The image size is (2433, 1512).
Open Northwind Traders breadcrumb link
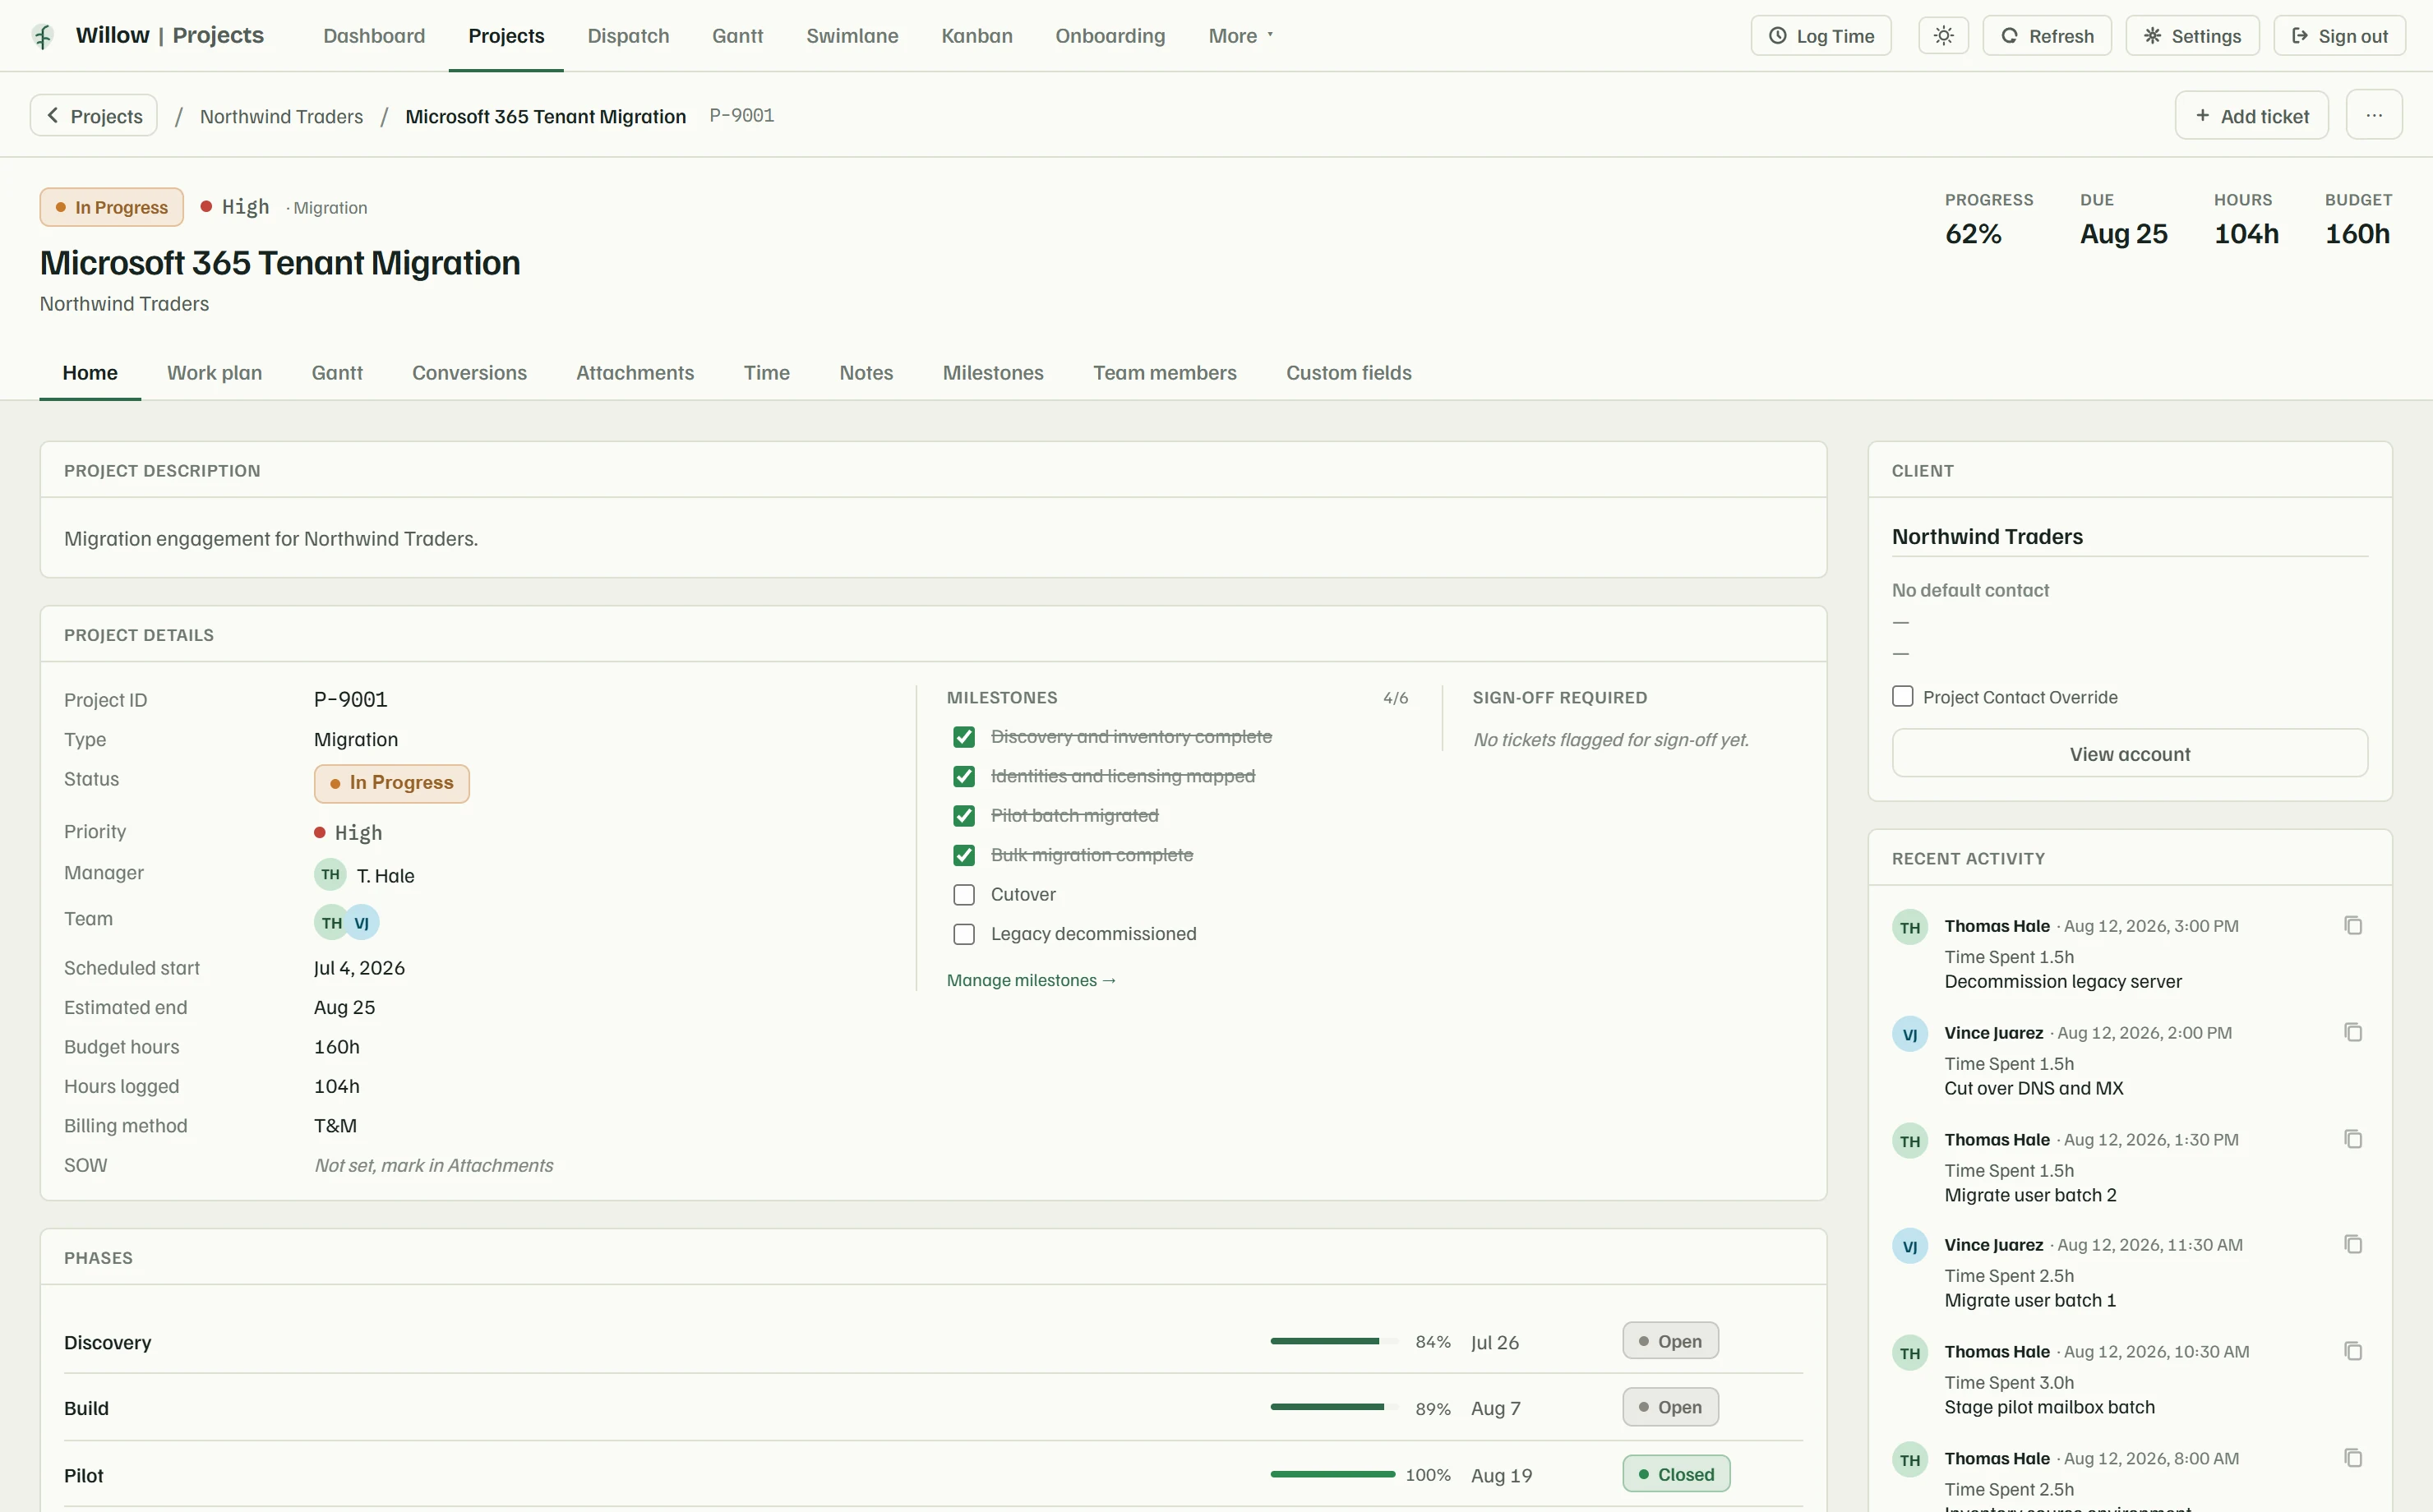click(281, 116)
